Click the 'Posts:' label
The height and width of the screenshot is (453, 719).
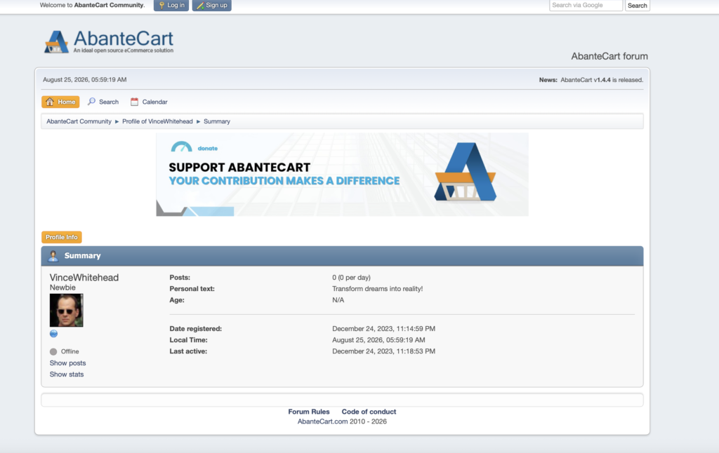click(180, 278)
